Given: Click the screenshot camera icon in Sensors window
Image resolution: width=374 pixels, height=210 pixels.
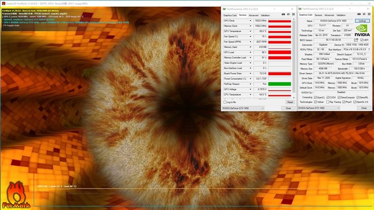Looking at the screenshot, I should [x=283, y=14].
